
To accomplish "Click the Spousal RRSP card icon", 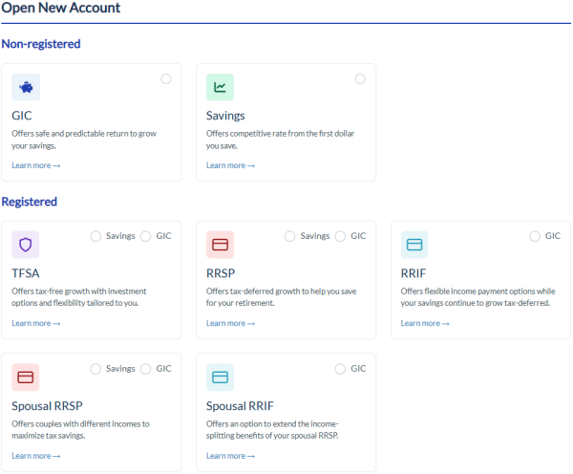I will [26, 377].
